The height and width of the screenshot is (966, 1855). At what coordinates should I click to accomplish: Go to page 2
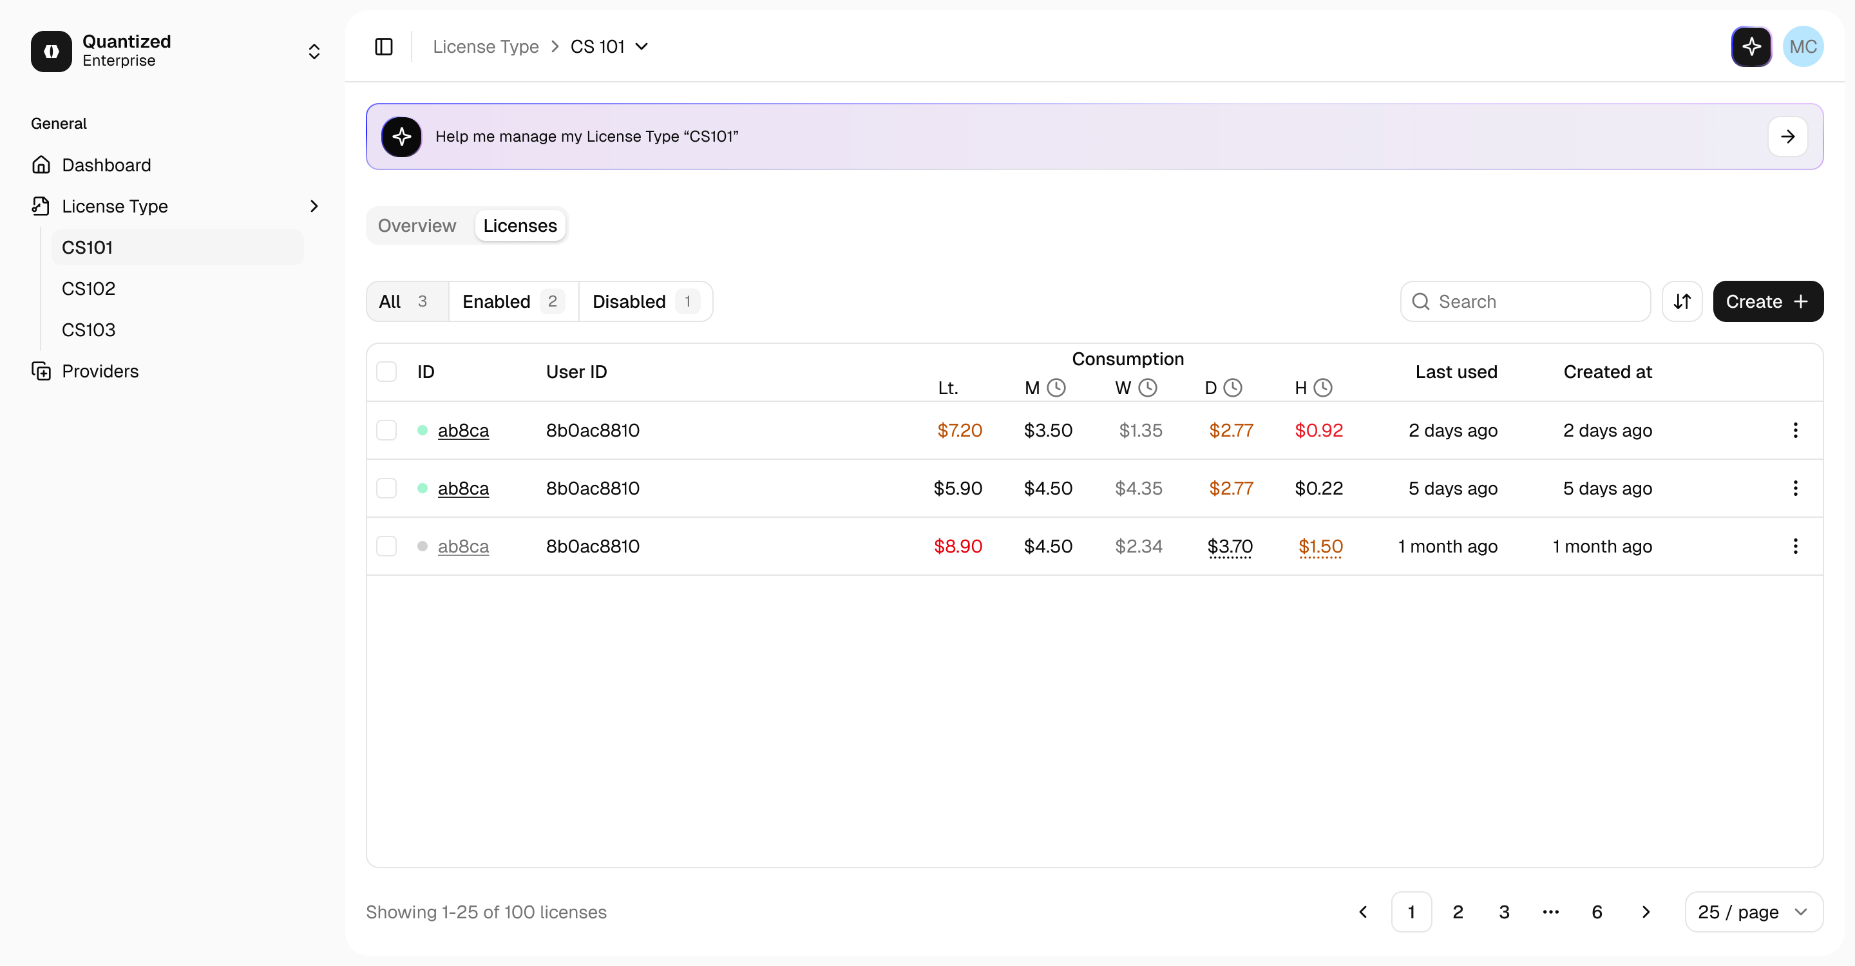pos(1458,912)
